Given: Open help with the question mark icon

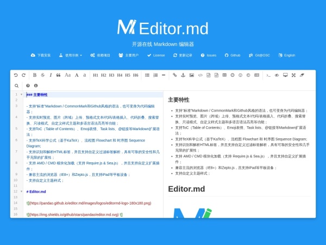Looking at the screenshot, I should point(28,85).
